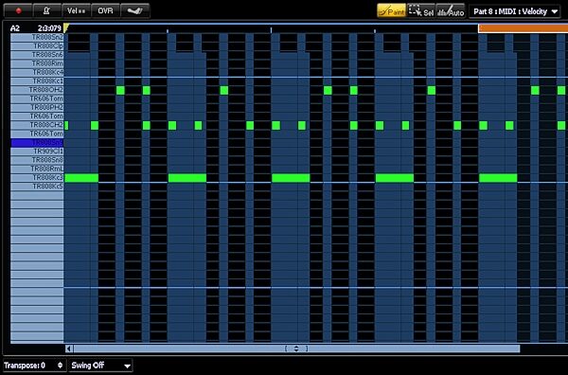Select the TR808Sn8 drum row

tap(37, 160)
